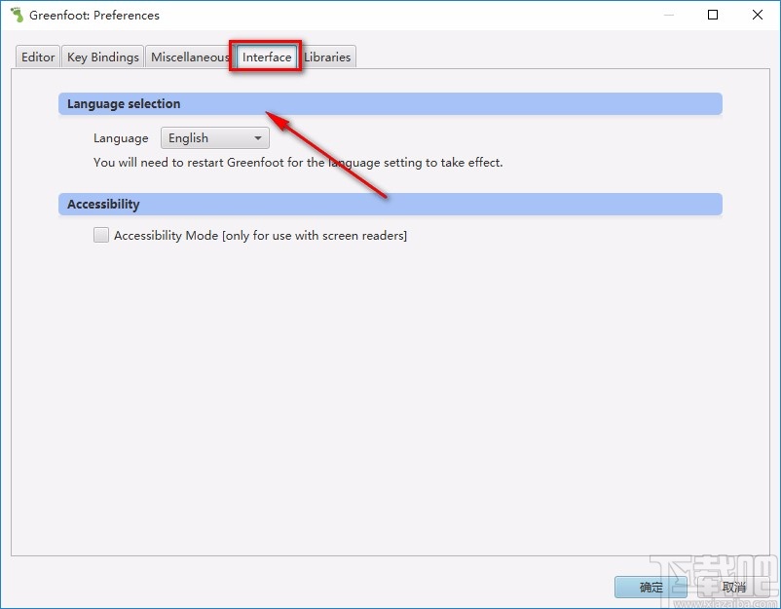The image size is (781, 609).
Task: Click the 'Language selection' section header
Action: click(x=390, y=103)
